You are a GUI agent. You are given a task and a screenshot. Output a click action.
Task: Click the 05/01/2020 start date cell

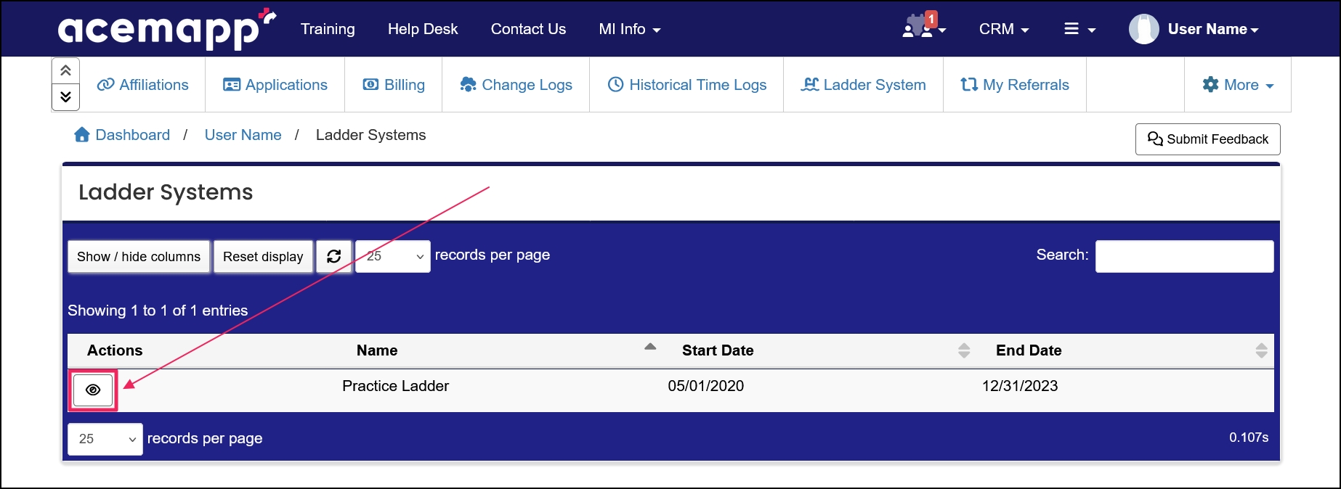[705, 386]
